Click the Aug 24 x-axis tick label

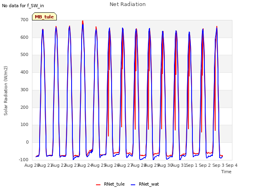[x=85, y=165]
